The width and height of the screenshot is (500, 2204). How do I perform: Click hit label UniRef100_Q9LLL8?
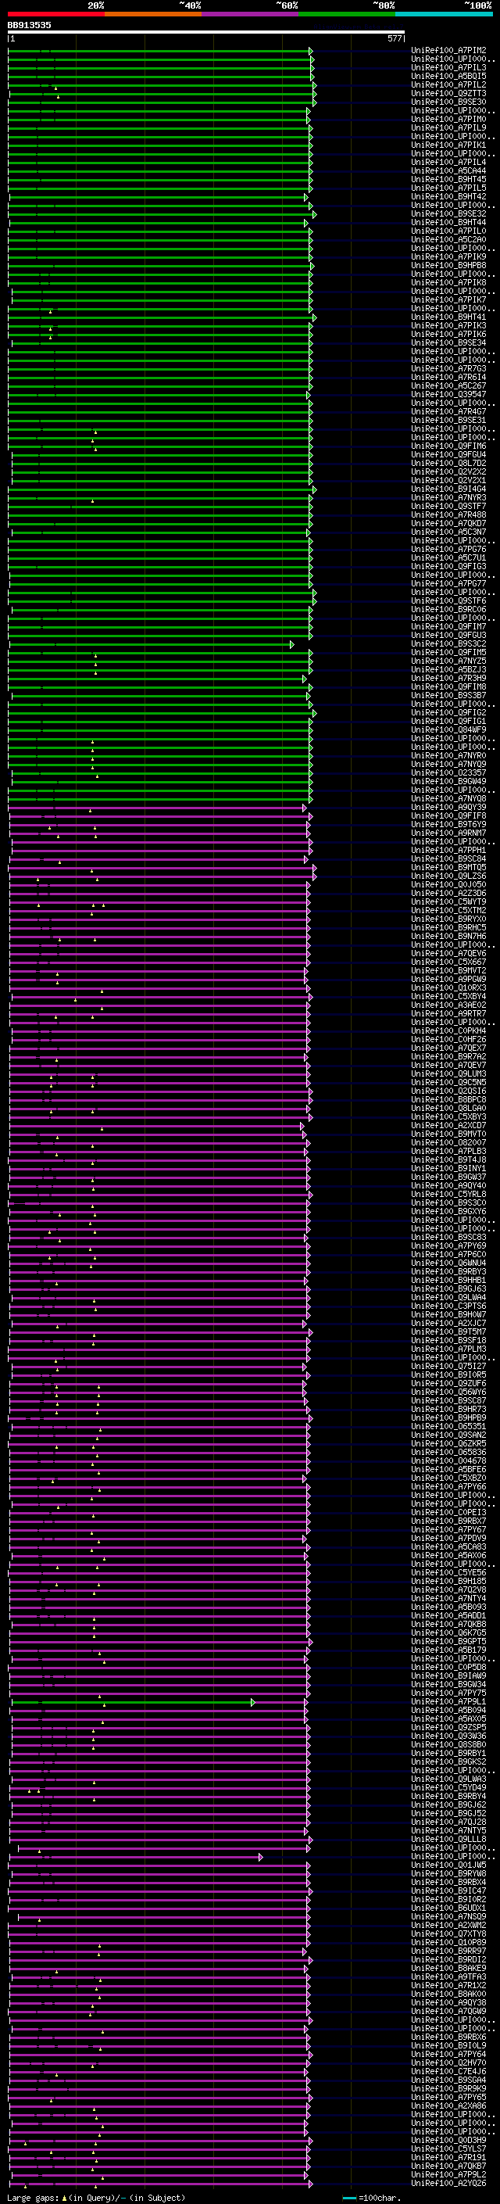[448, 1839]
